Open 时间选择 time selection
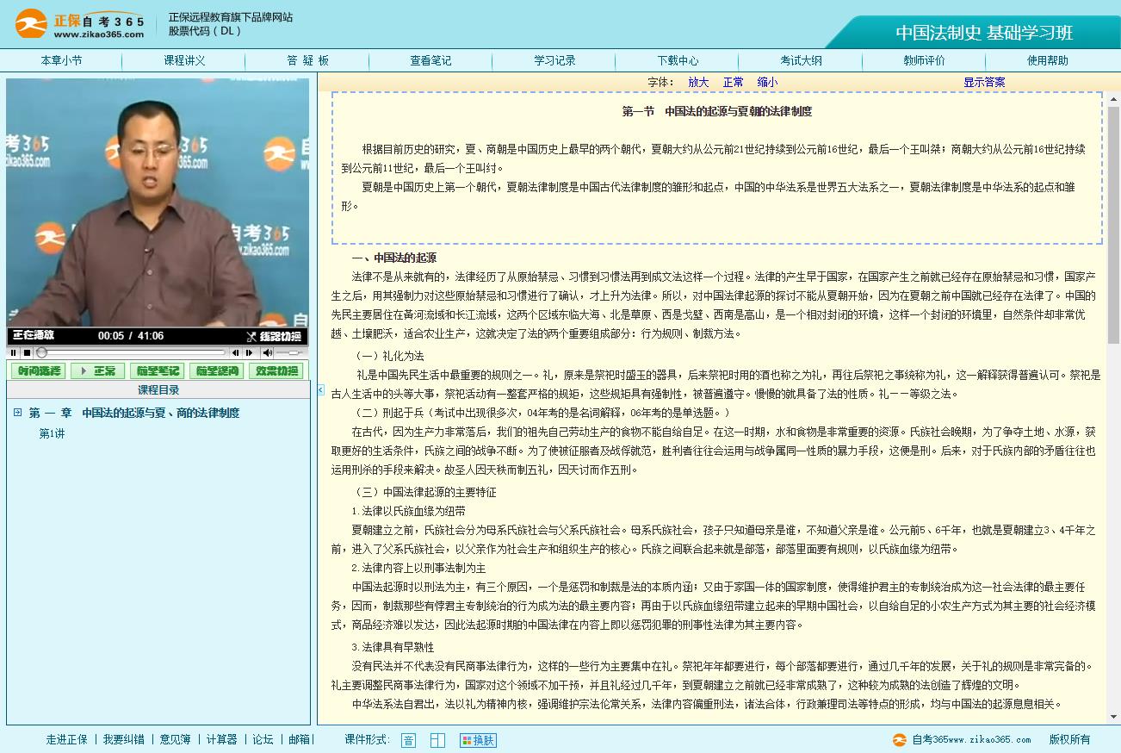The width and height of the screenshot is (1121, 753). (38, 370)
